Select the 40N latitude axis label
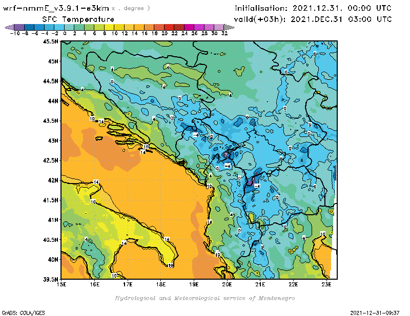This screenshot has width=410, height=316. point(53,260)
